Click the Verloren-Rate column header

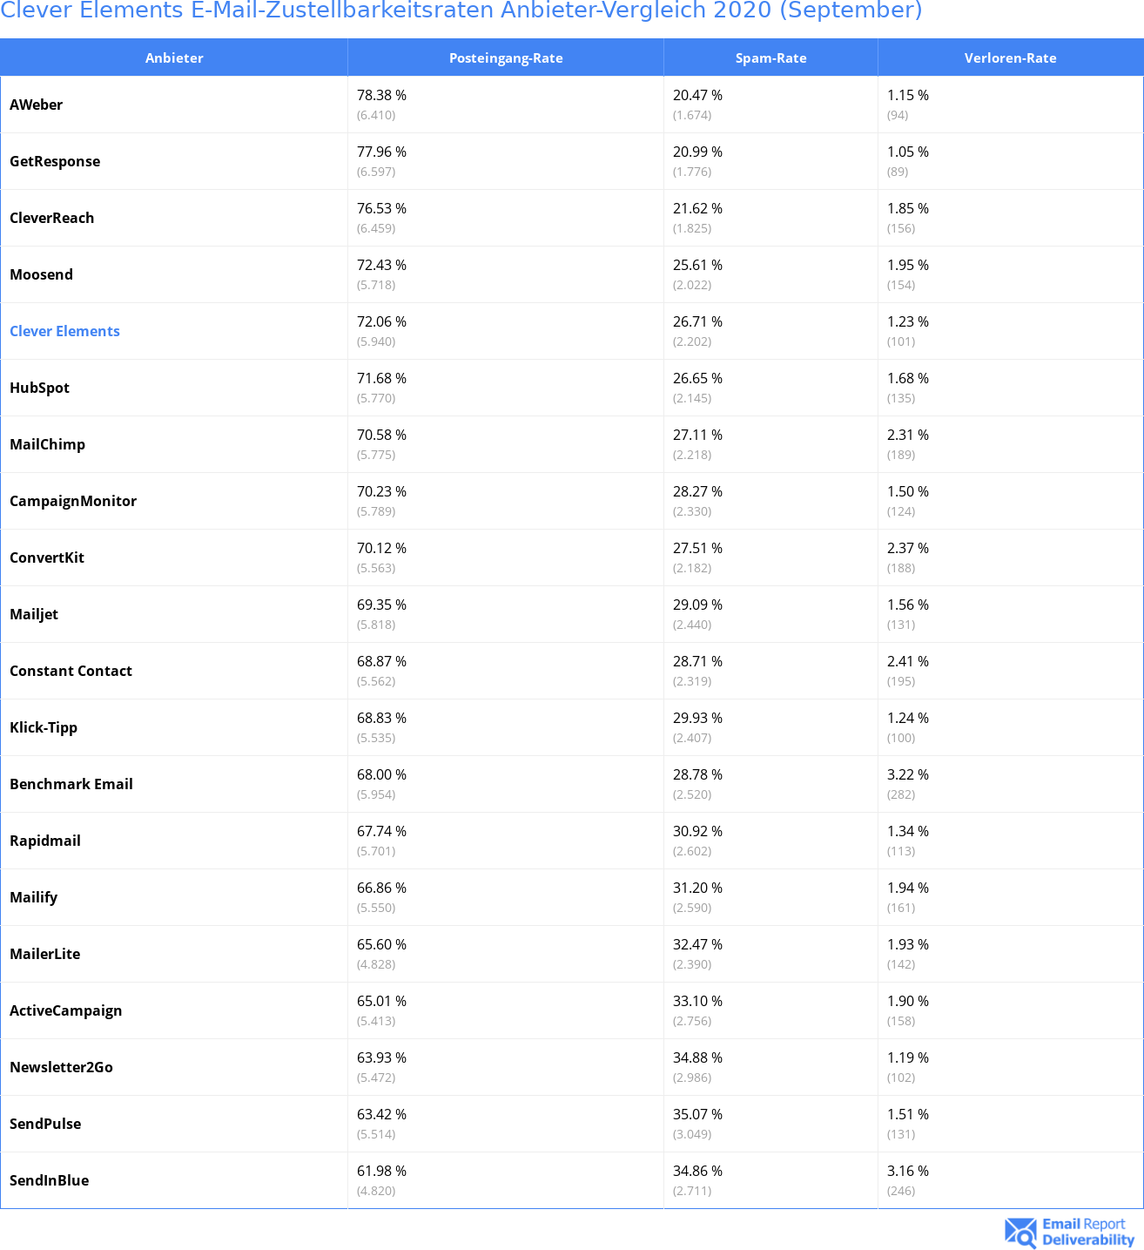pos(1010,57)
